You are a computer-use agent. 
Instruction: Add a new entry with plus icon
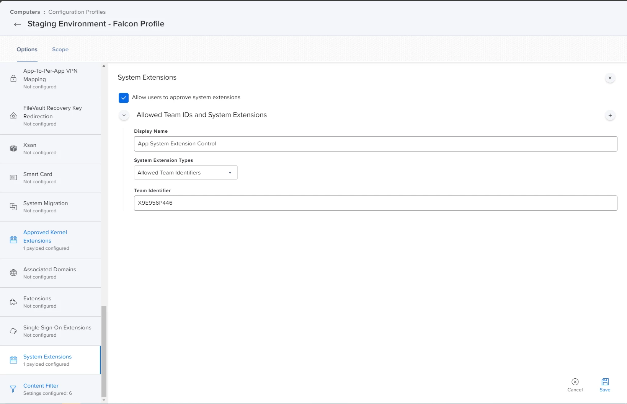coord(610,115)
